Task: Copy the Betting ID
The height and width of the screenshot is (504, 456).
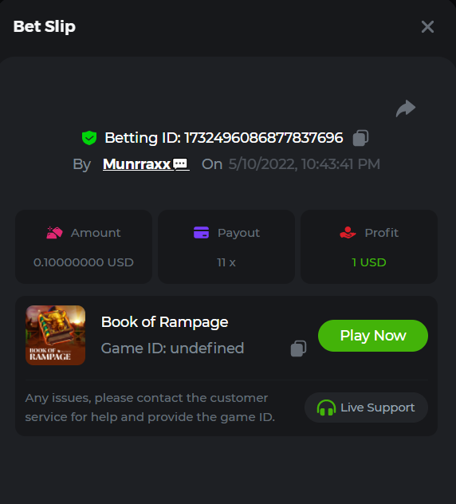Action: point(360,138)
